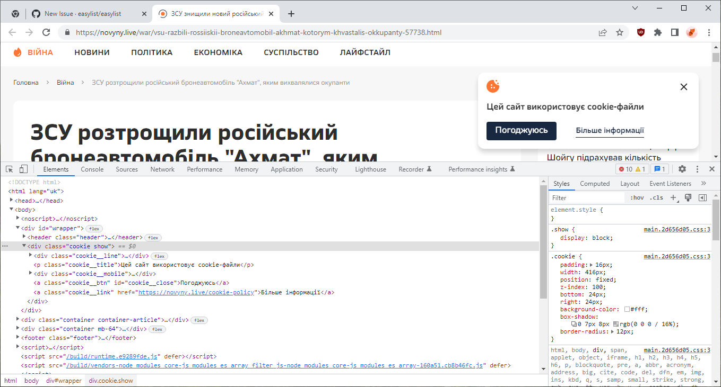Toggle the flex badge on the header element
The height and width of the screenshot is (387, 721).
pos(153,237)
